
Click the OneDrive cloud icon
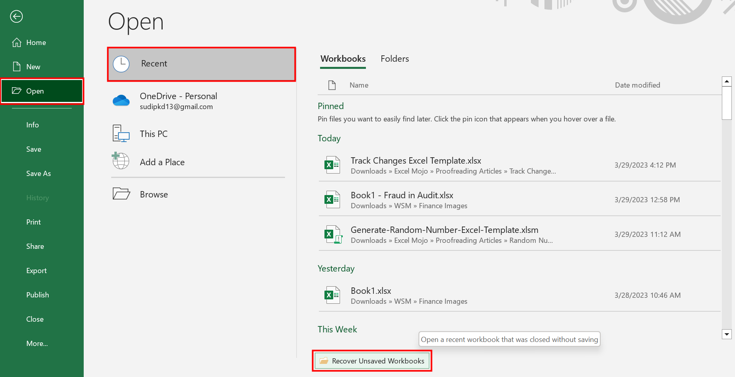[121, 100]
